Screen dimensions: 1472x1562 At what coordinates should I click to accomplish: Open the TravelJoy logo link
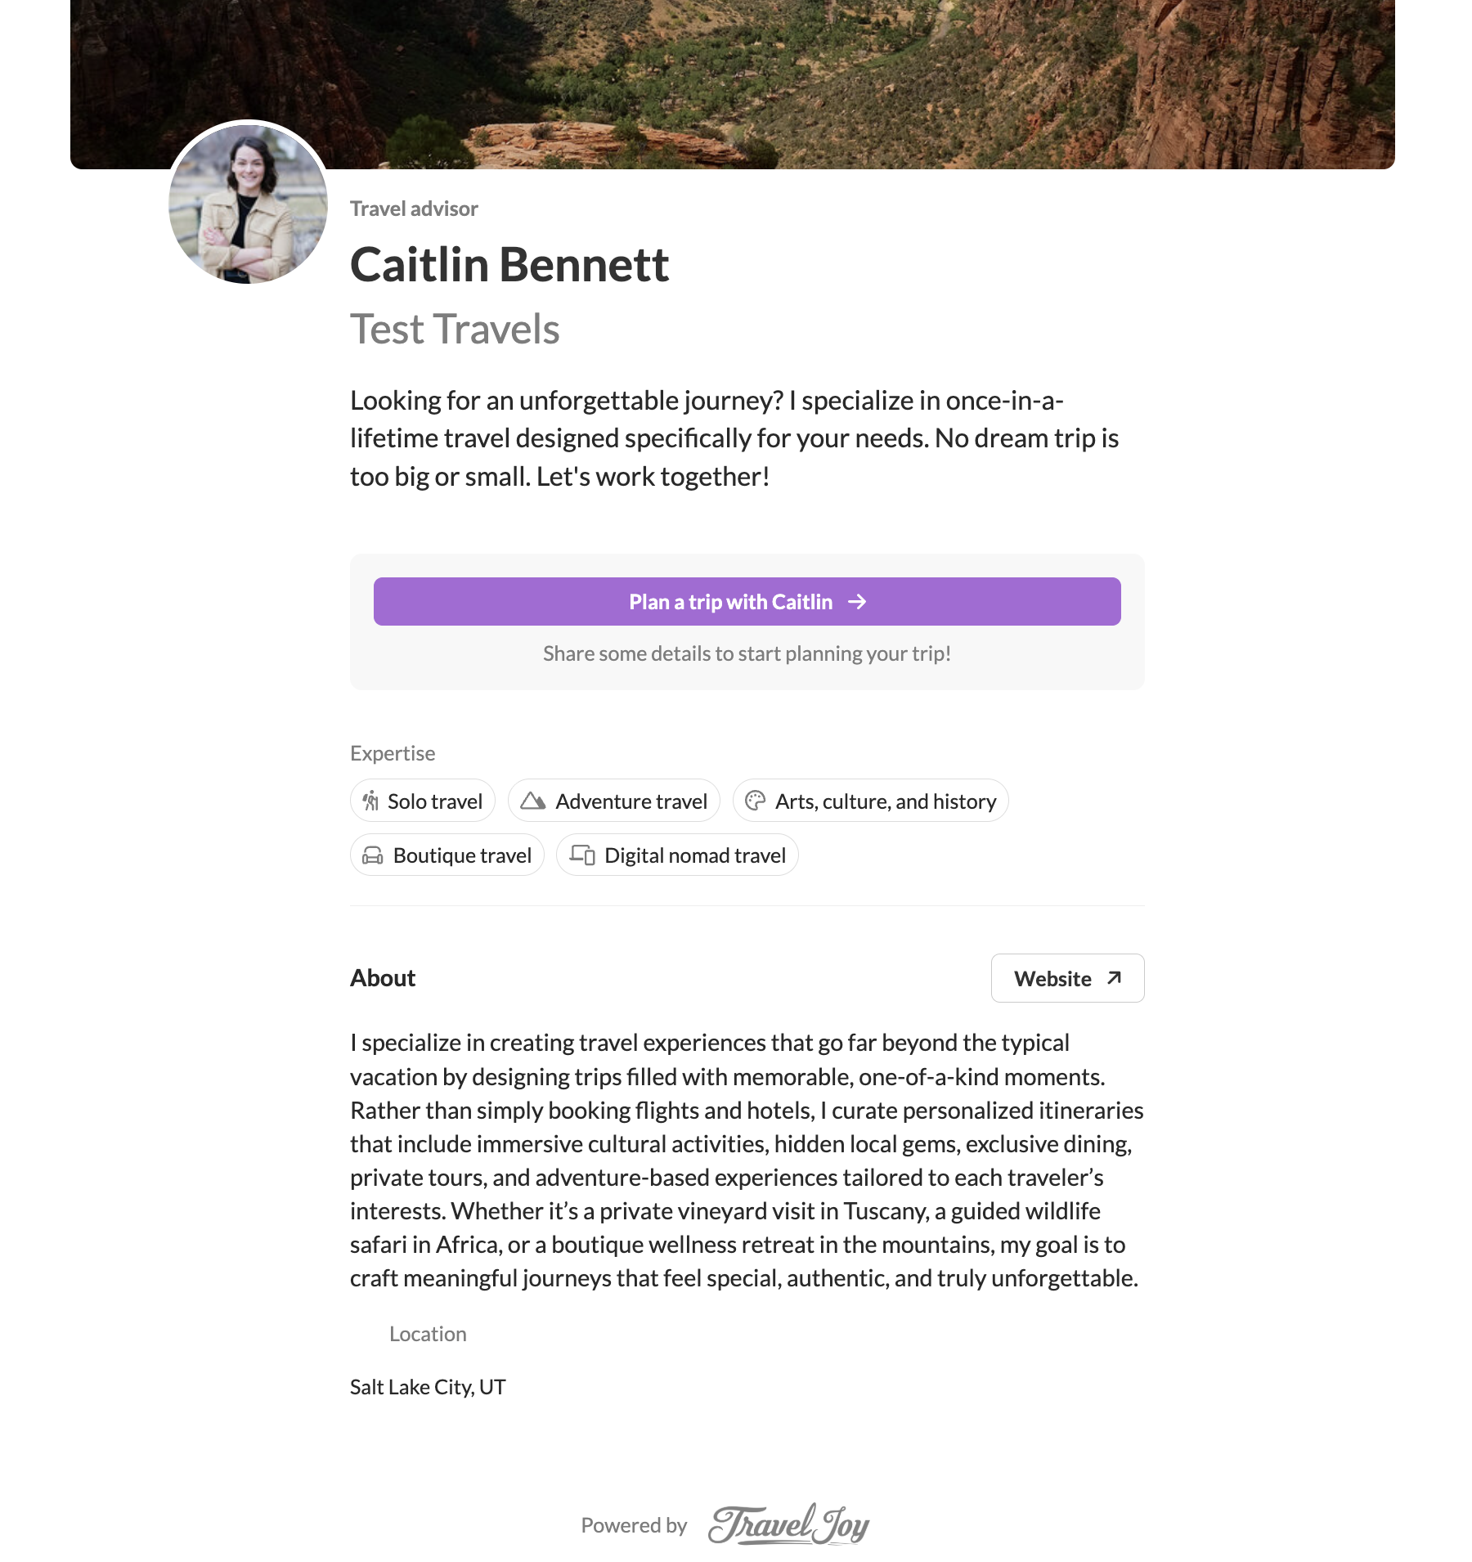coord(788,1524)
